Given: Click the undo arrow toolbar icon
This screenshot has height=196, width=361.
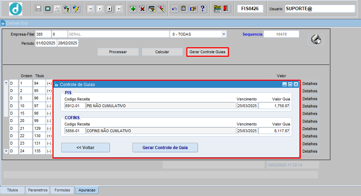Looking at the screenshot, I should [174, 9].
